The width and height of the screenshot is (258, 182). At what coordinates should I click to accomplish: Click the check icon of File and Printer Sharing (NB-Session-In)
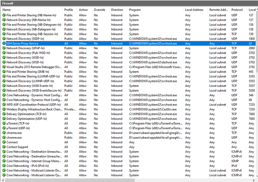pos(4,34)
